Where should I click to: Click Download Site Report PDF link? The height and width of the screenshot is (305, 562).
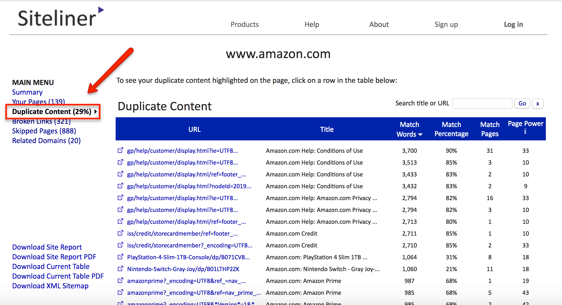pos(54,257)
